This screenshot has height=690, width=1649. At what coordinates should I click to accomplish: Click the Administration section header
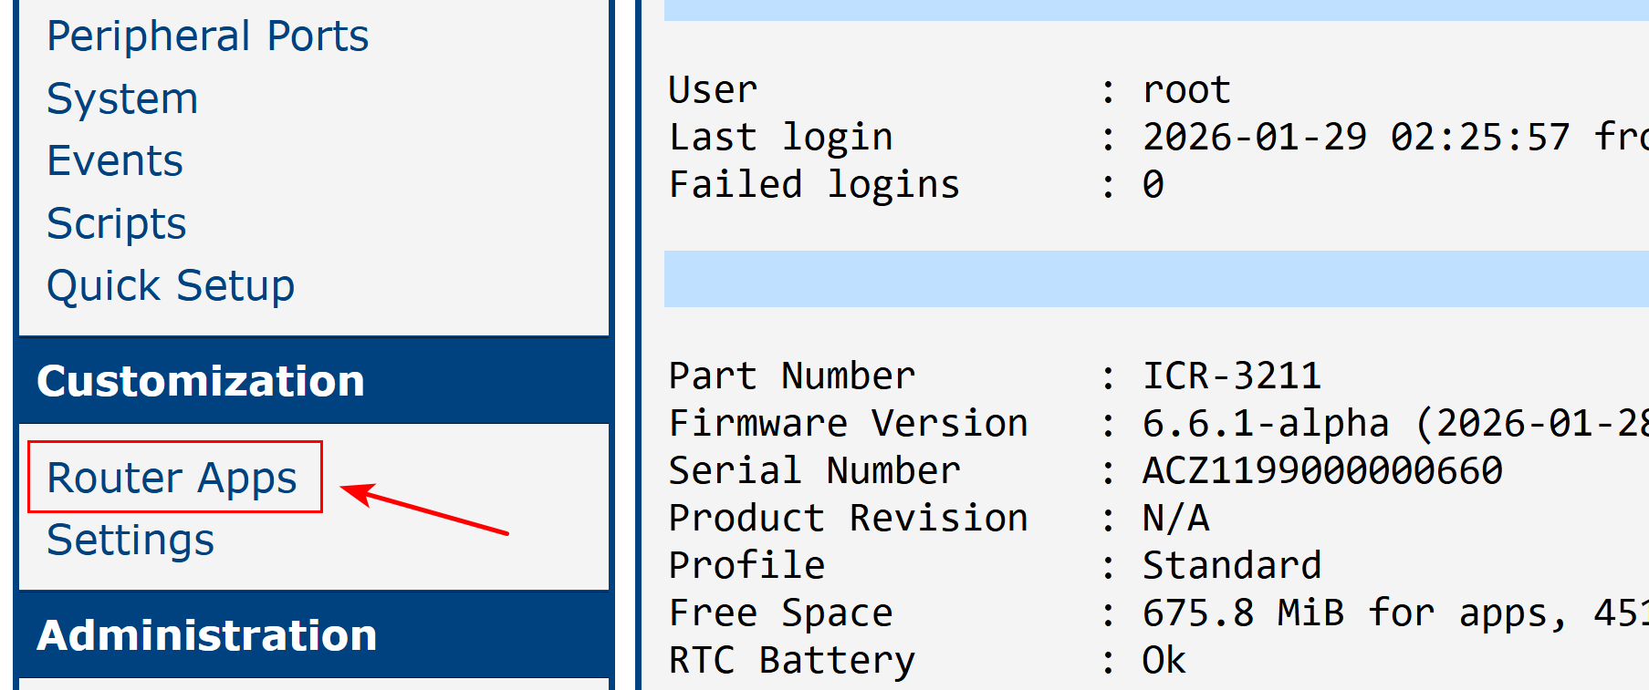click(206, 635)
